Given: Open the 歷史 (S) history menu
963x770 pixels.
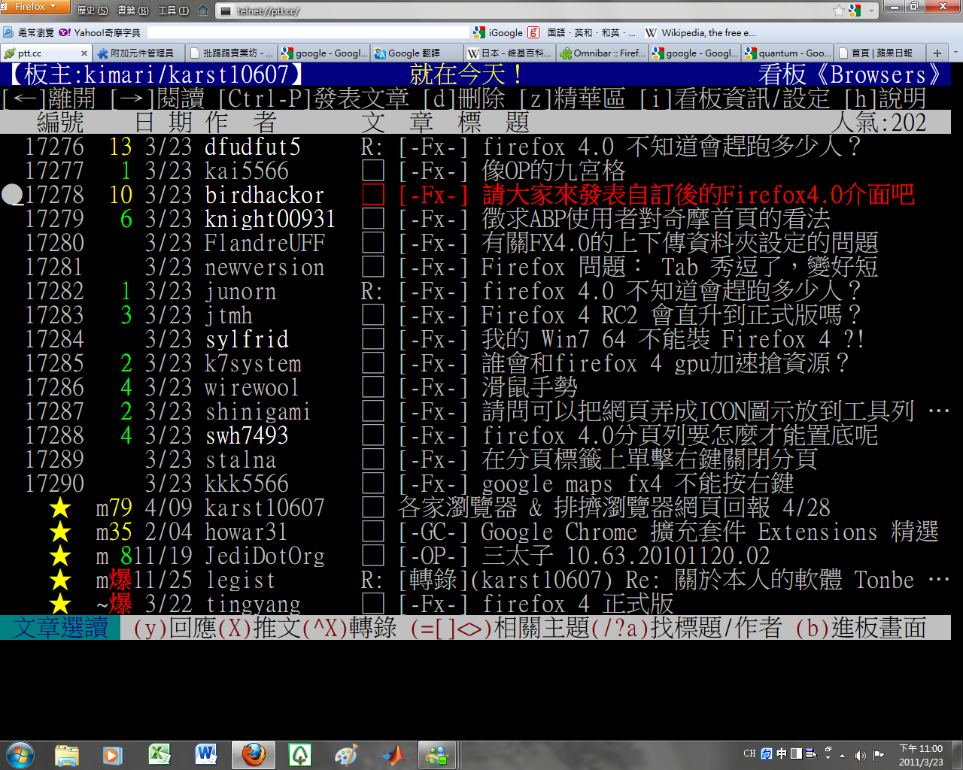Looking at the screenshot, I should [x=93, y=11].
